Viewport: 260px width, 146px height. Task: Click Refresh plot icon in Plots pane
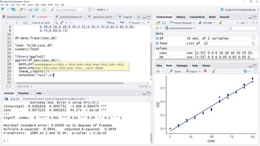tap(245, 71)
